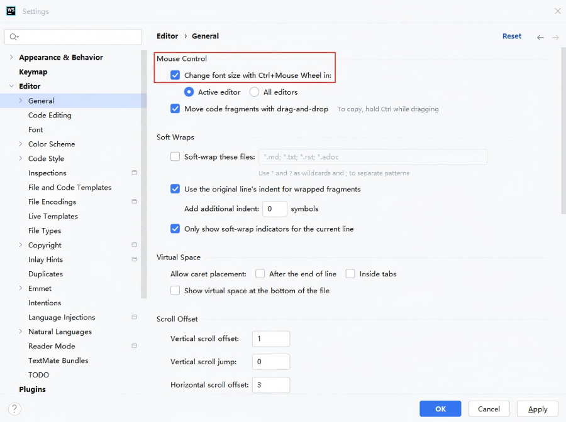The image size is (566, 422).
Task: Toggle Only show soft-wrap indicators checkbox
Action: (x=175, y=229)
